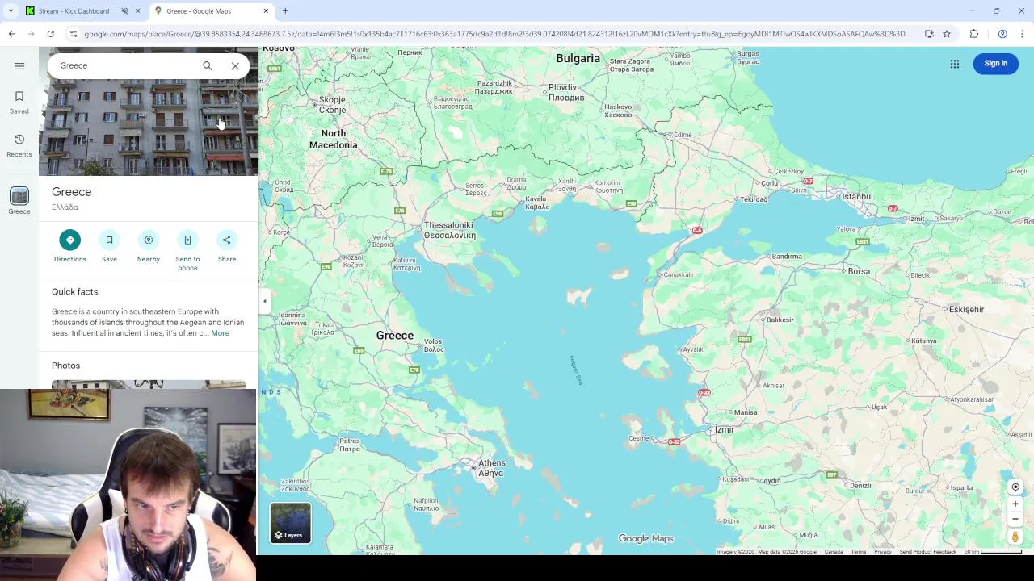Open the Google Maps hamburger menu

19,66
